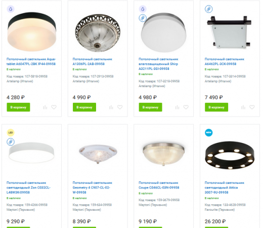This screenshot has width=263, height=228.
Task: Click the LED badge on Zon lamp
Action: click(x=11, y=133)
